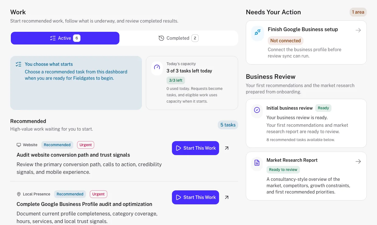Open Audit website conversion path task title

pos(73,155)
